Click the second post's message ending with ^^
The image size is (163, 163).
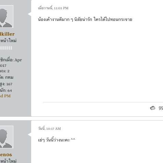(57, 140)
